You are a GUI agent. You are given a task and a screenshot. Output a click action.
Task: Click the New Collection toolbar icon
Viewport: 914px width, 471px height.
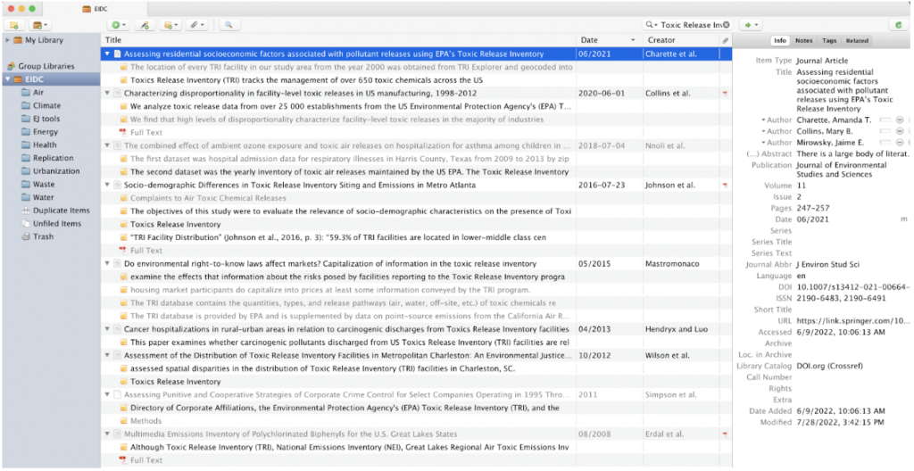(14, 25)
